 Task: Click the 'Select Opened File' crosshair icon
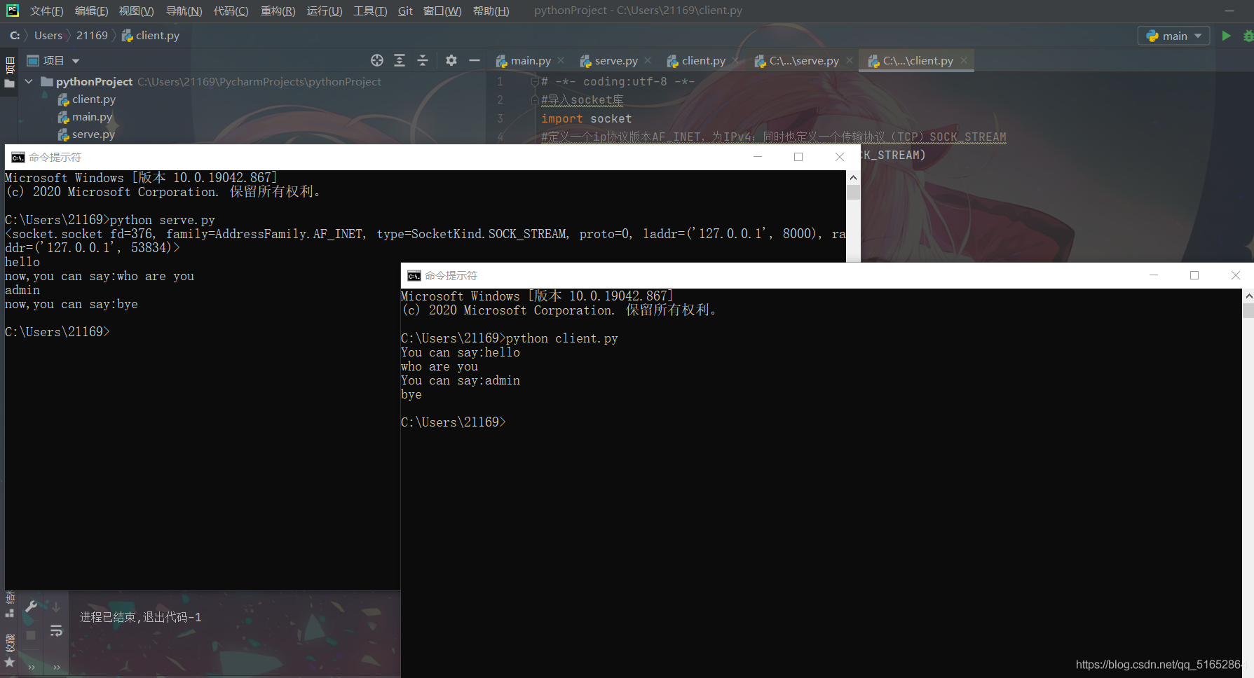click(x=377, y=60)
